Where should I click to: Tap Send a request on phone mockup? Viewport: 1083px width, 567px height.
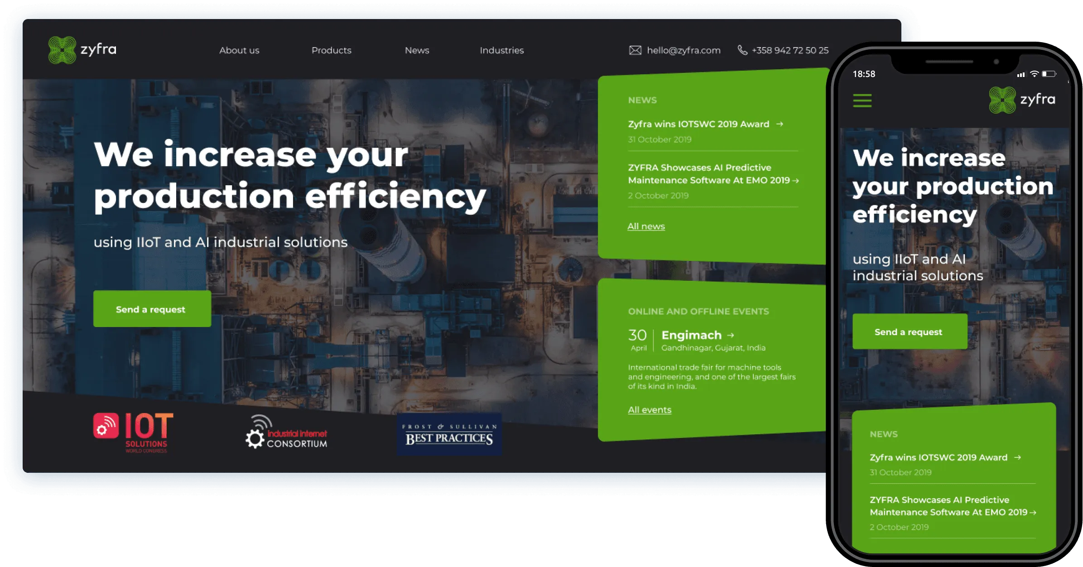(910, 332)
